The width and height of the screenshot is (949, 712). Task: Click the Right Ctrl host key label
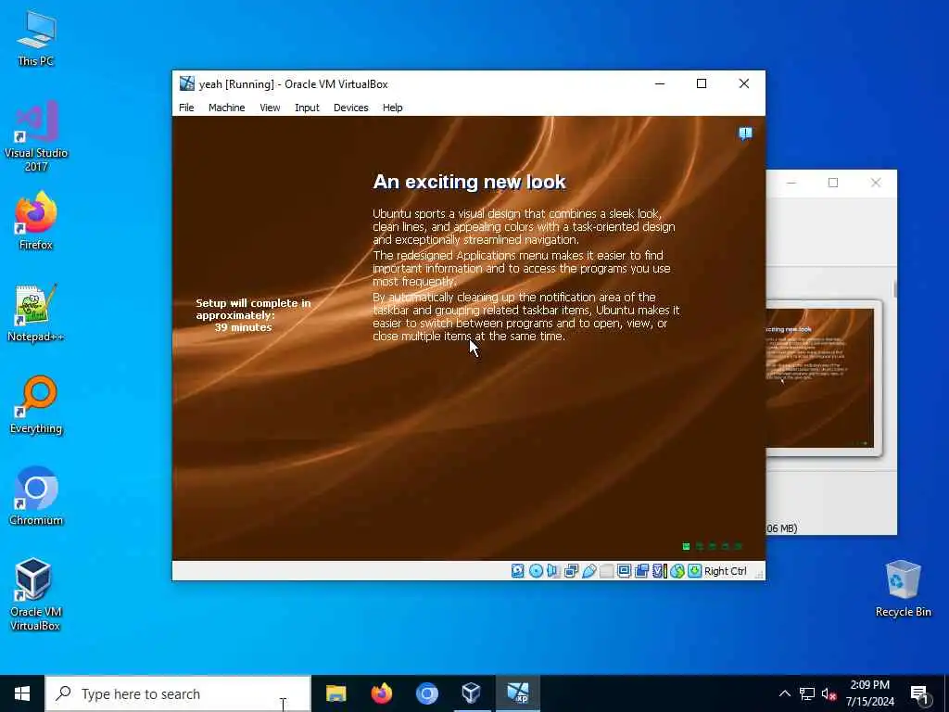[x=725, y=571]
